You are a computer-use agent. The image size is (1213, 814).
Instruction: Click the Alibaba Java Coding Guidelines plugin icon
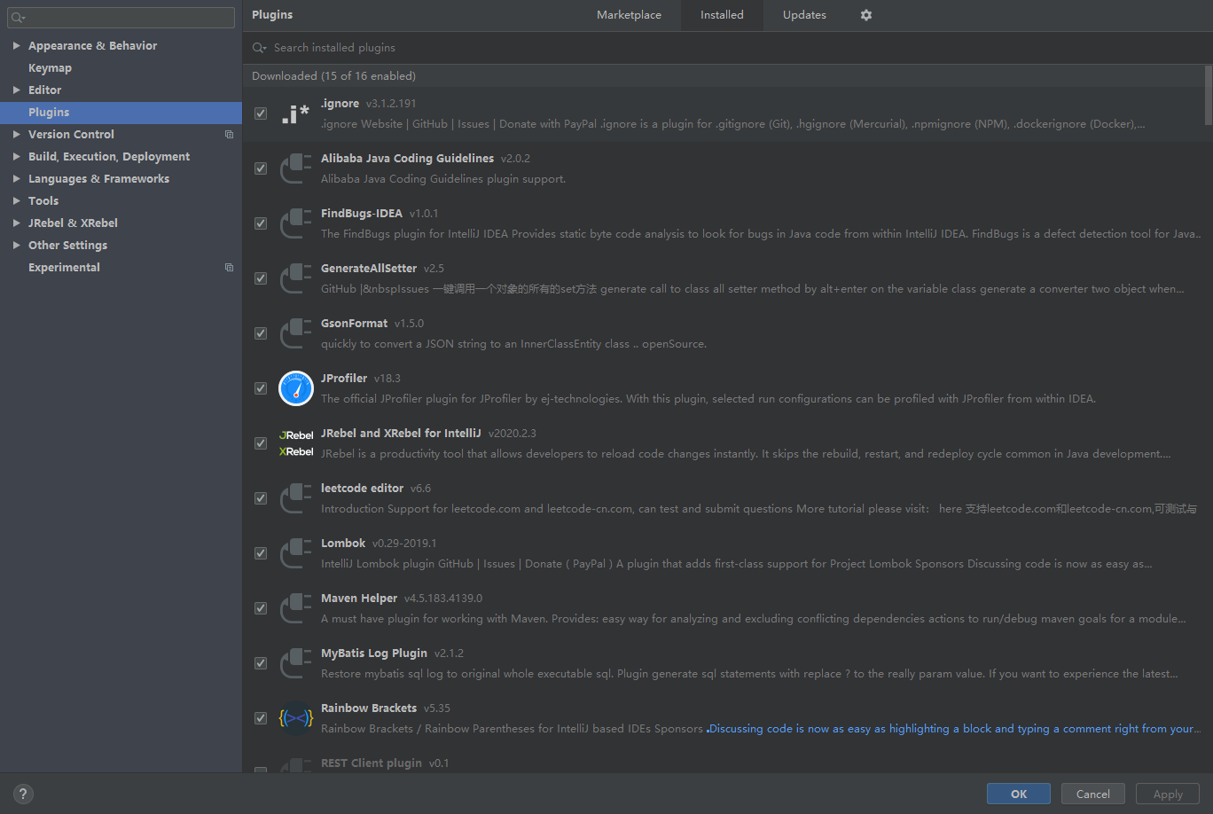click(295, 168)
